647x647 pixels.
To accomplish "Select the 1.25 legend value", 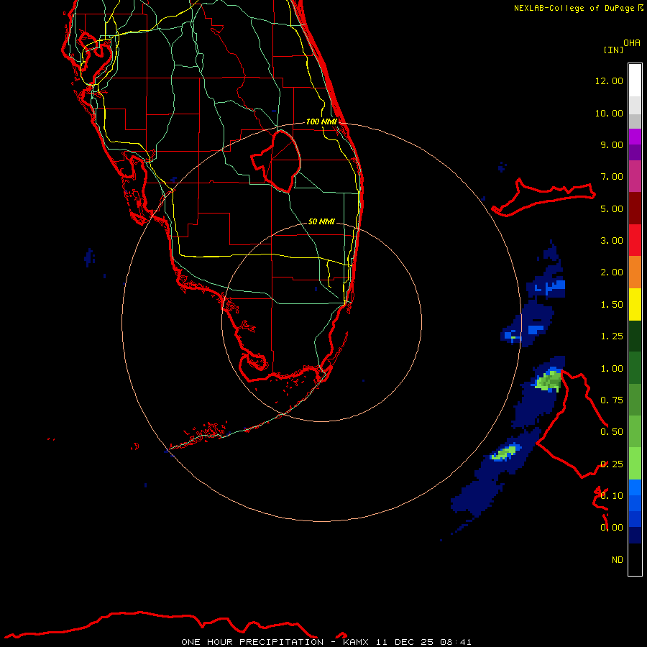I will tap(612, 336).
